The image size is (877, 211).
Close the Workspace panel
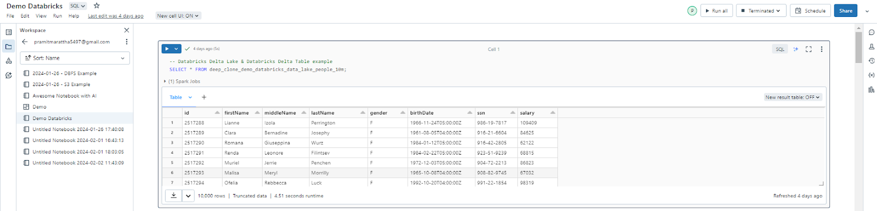tap(127, 30)
